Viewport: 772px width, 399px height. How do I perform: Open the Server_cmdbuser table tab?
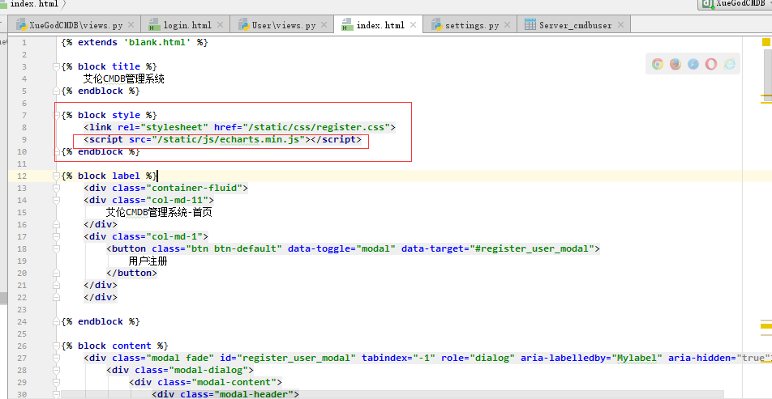575,25
